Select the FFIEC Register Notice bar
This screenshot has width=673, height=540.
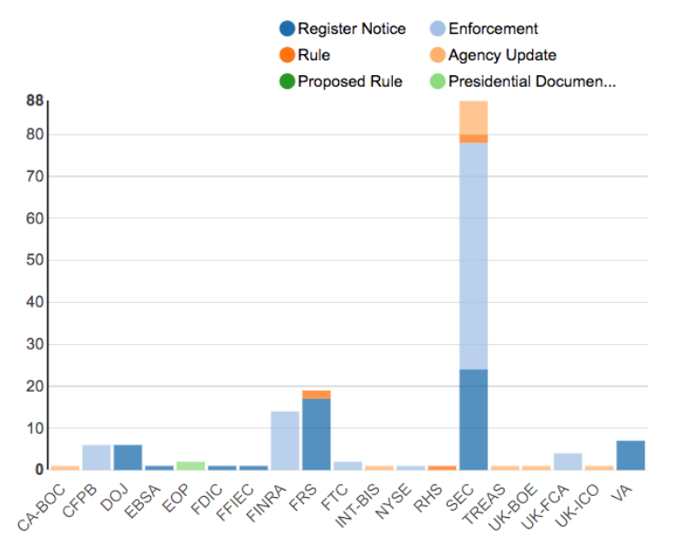point(254,468)
